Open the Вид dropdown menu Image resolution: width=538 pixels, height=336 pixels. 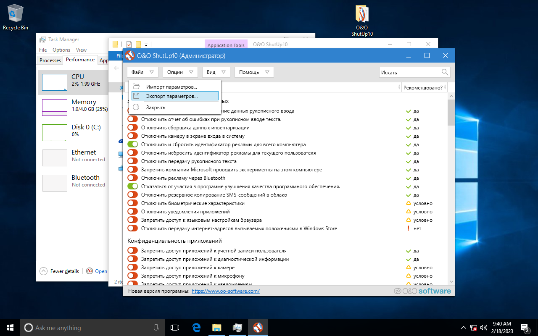tap(216, 72)
